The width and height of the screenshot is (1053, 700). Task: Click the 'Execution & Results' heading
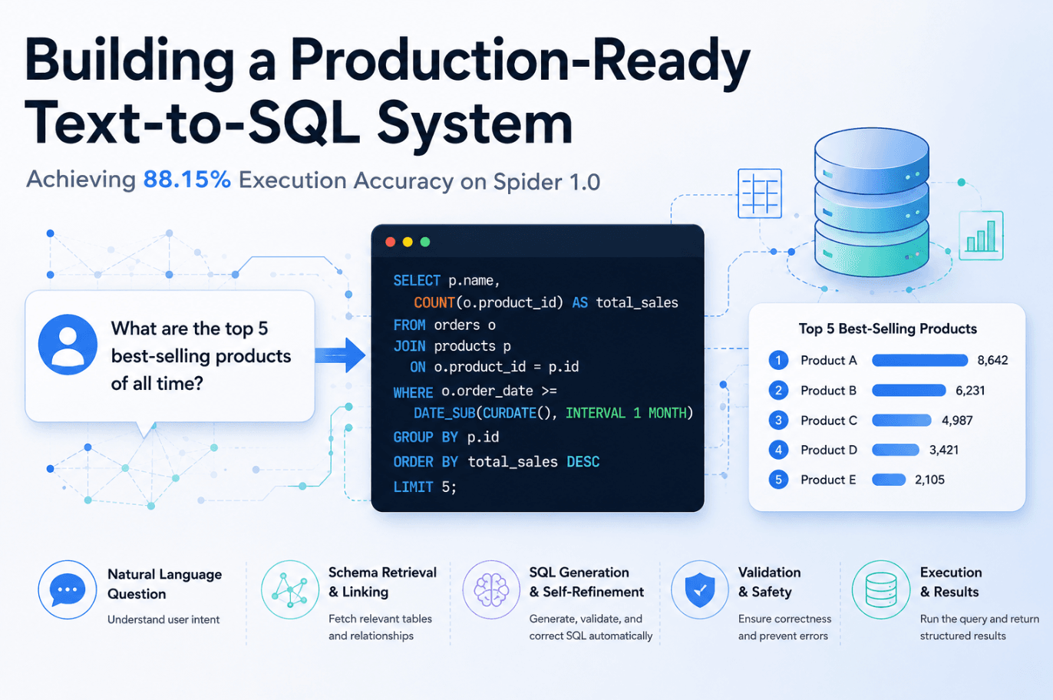(951, 582)
